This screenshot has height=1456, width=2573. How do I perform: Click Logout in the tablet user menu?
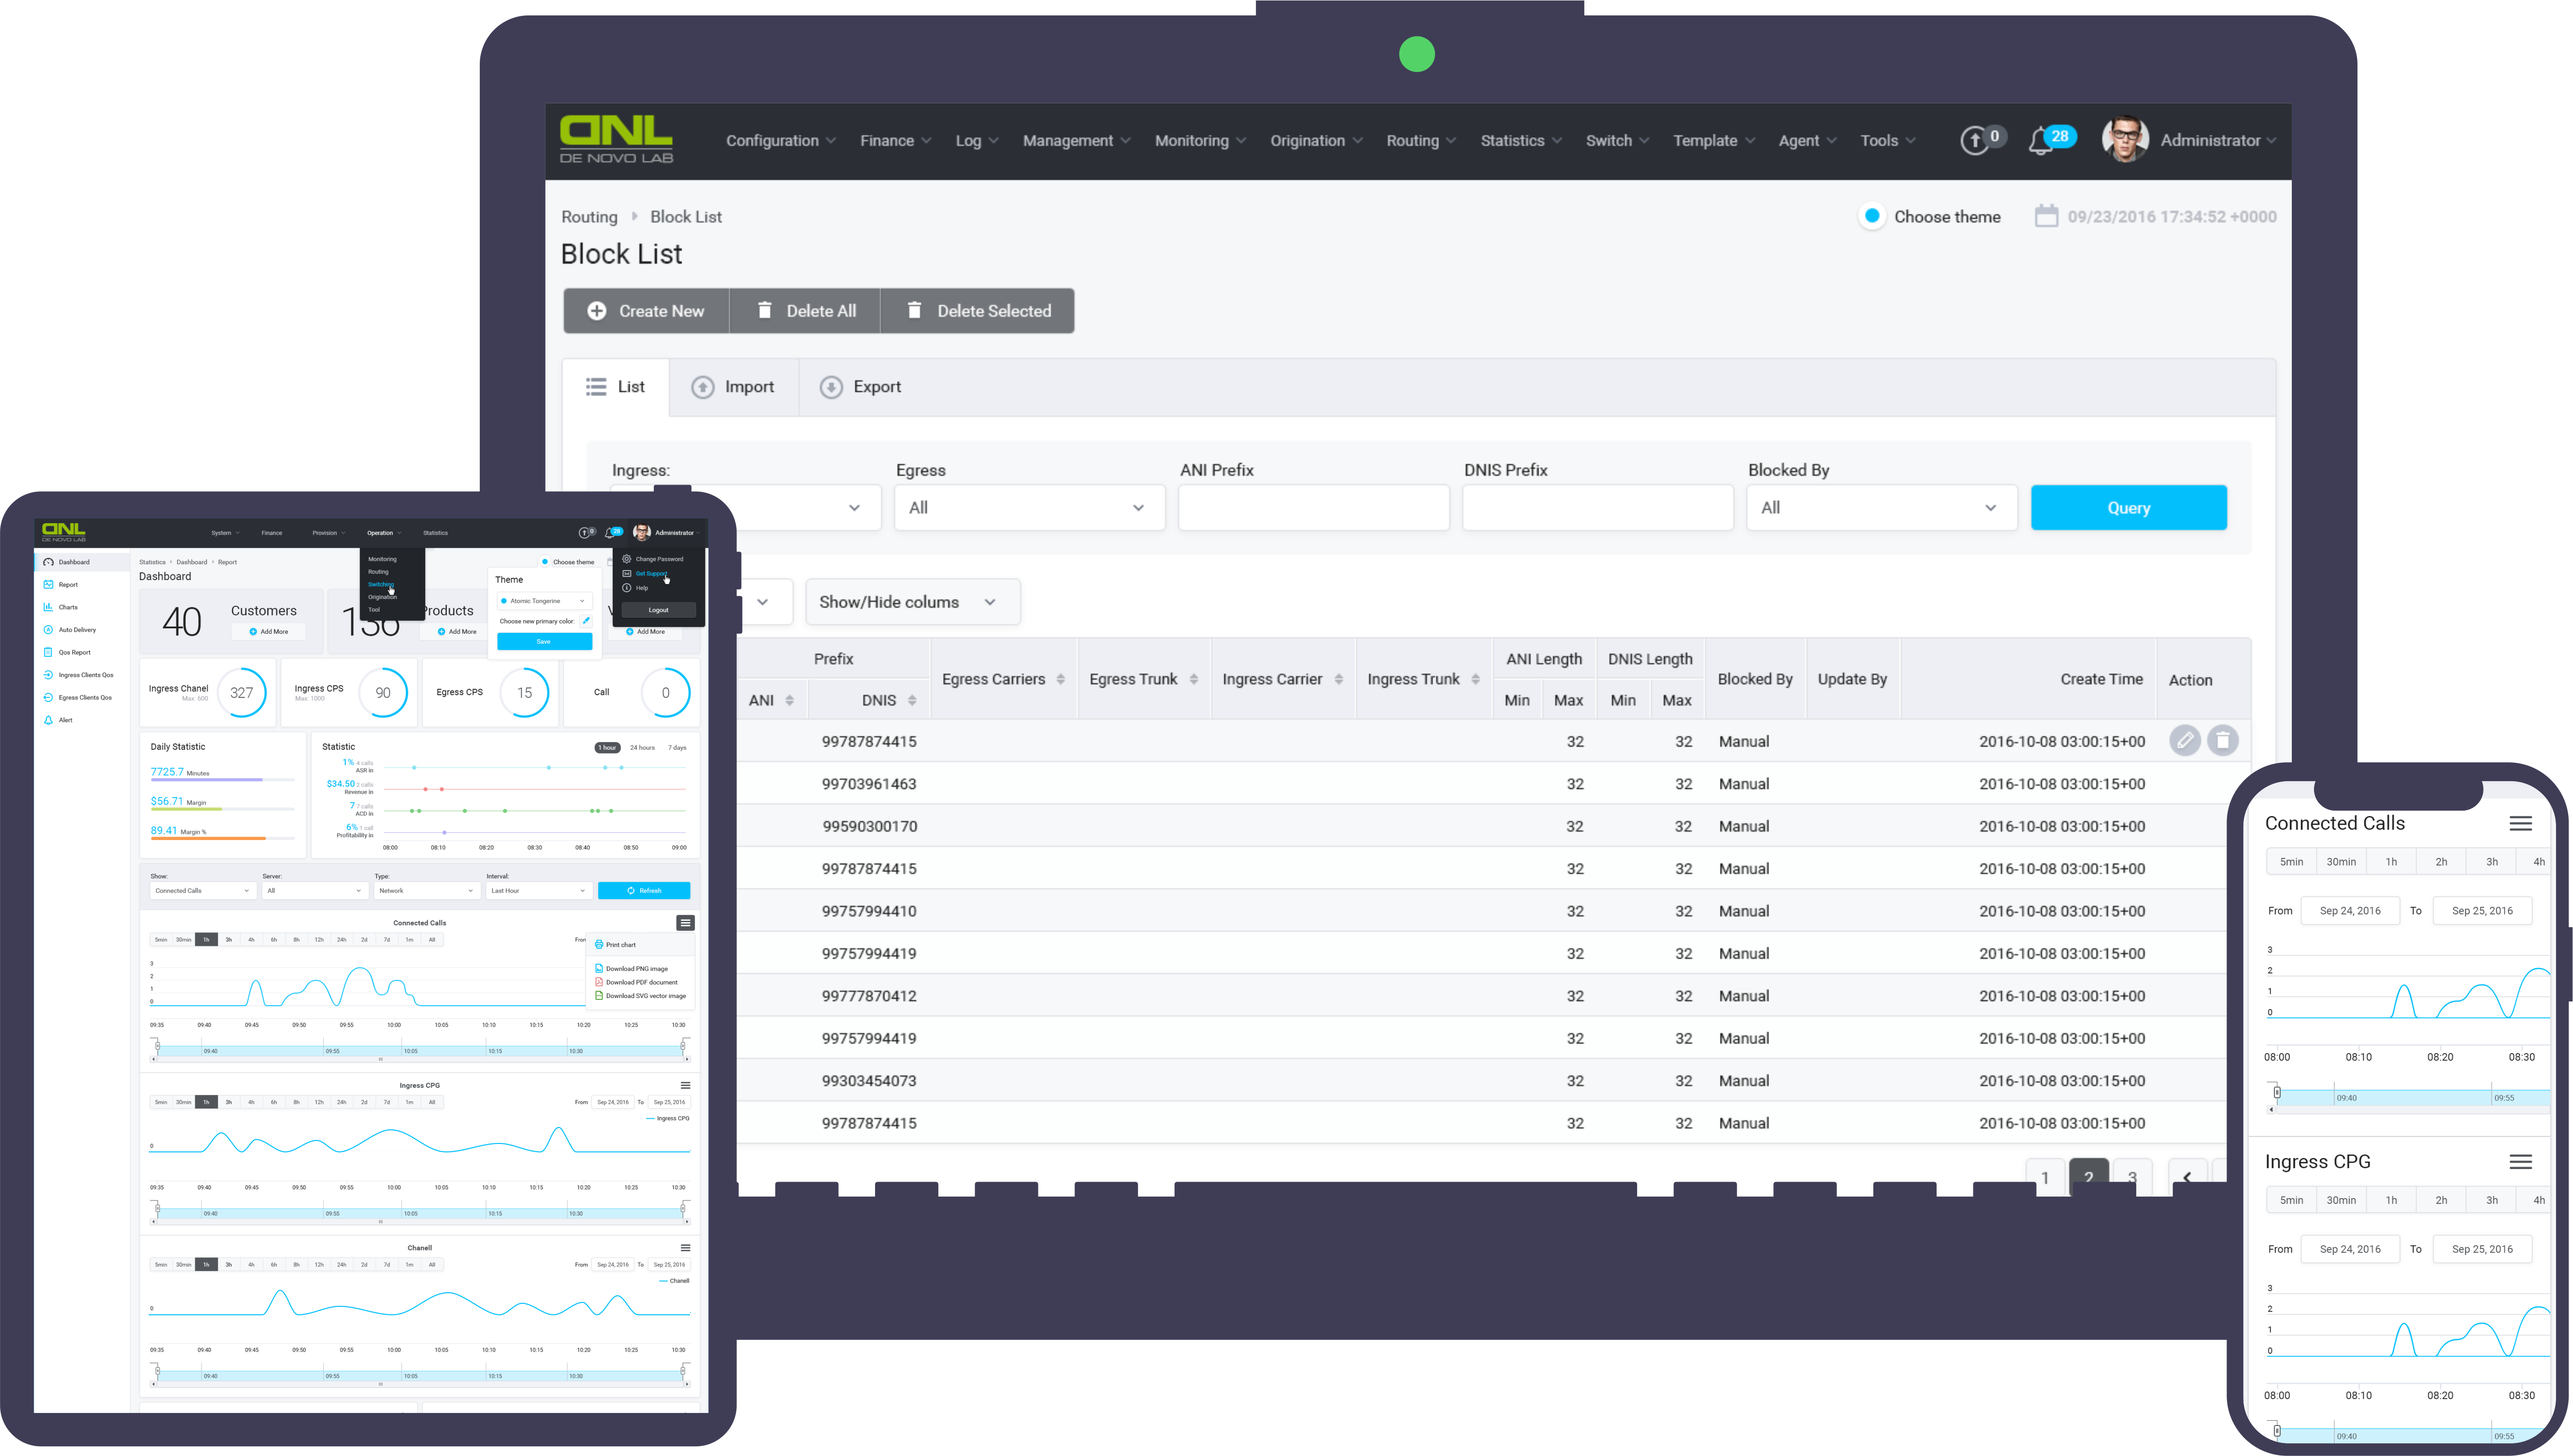[x=658, y=610]
